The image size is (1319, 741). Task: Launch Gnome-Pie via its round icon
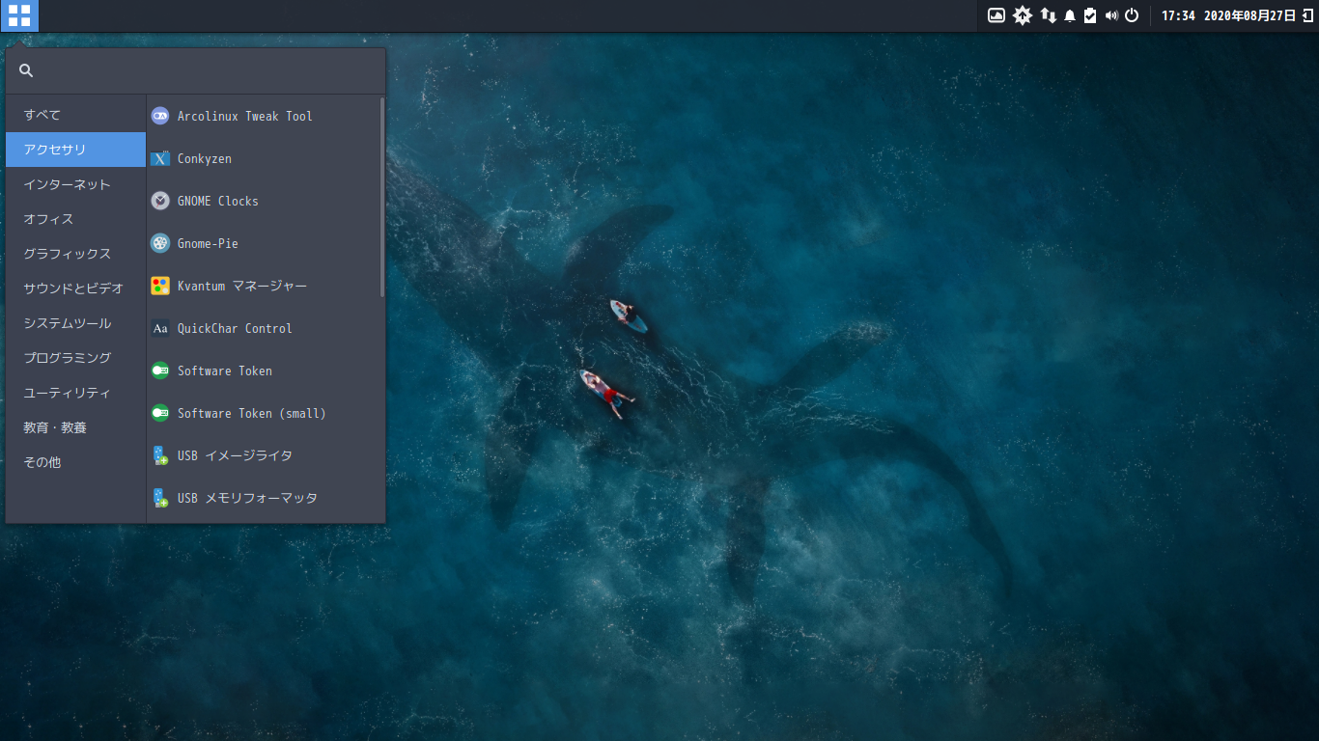(160, 243)
